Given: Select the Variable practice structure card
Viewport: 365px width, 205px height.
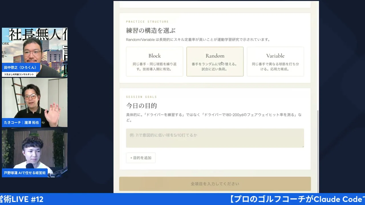Looking at the screenshot, I should pos(275,61).
